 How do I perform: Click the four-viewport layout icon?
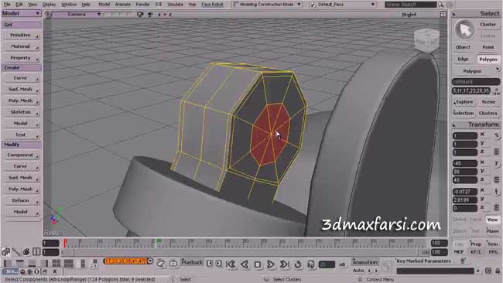click(x=56, y=264)
